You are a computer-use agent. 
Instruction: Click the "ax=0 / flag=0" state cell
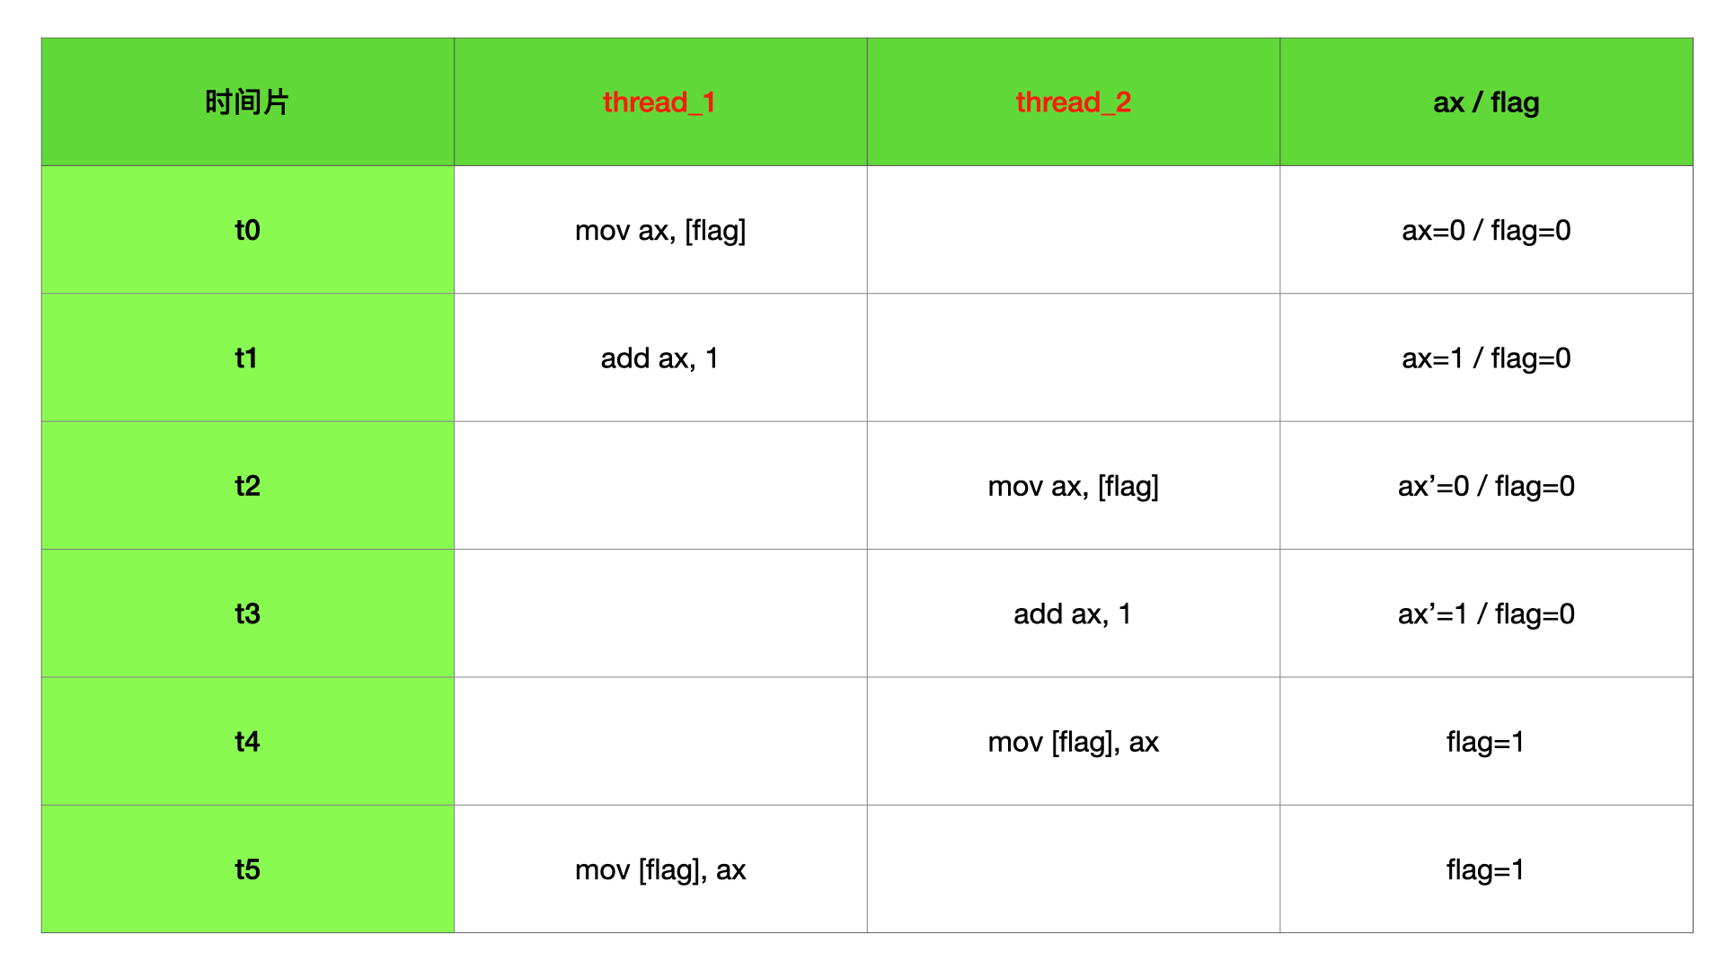tap(1486, 230)
